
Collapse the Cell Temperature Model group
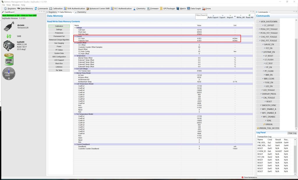(x=75, y=84)
